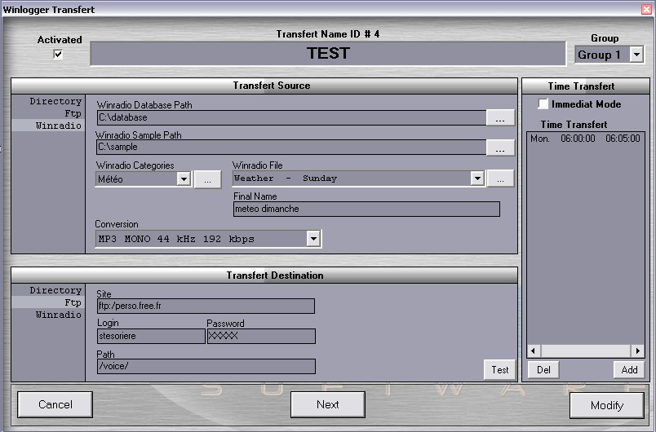The image size is (656, 432).
Task: Expand the Winradio Categories dropdown
Action: 184,179
